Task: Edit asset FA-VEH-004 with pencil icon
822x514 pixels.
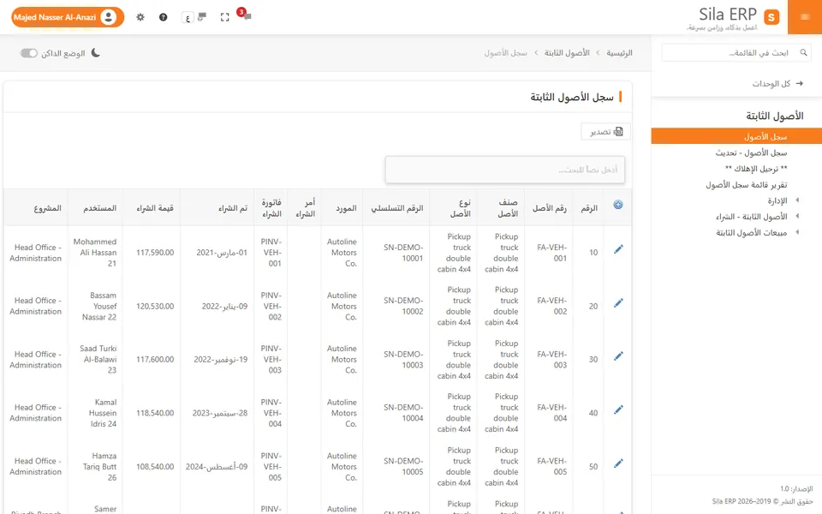Action: pos(618,409)
